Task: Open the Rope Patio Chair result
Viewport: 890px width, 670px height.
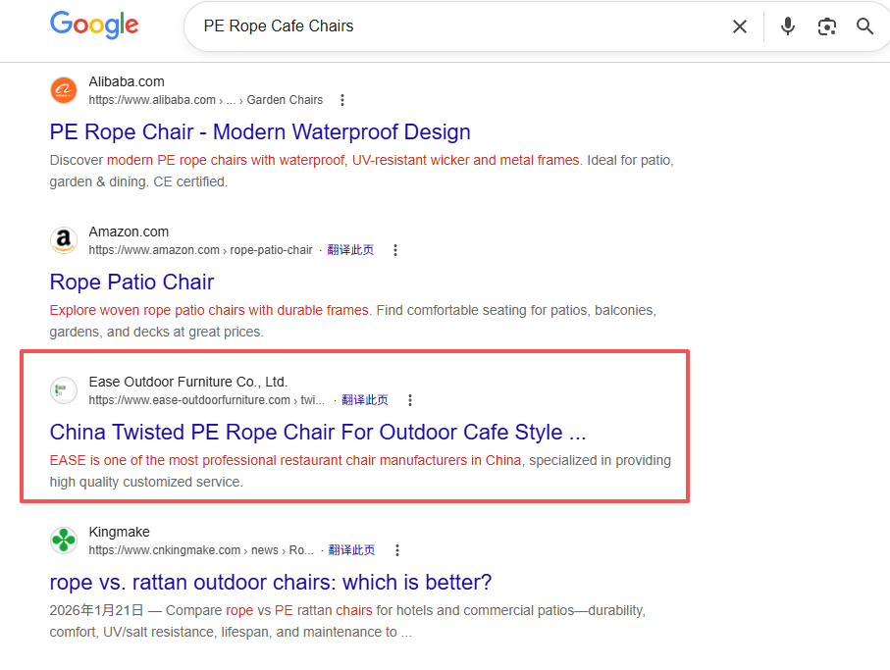Action: [131, 282]
